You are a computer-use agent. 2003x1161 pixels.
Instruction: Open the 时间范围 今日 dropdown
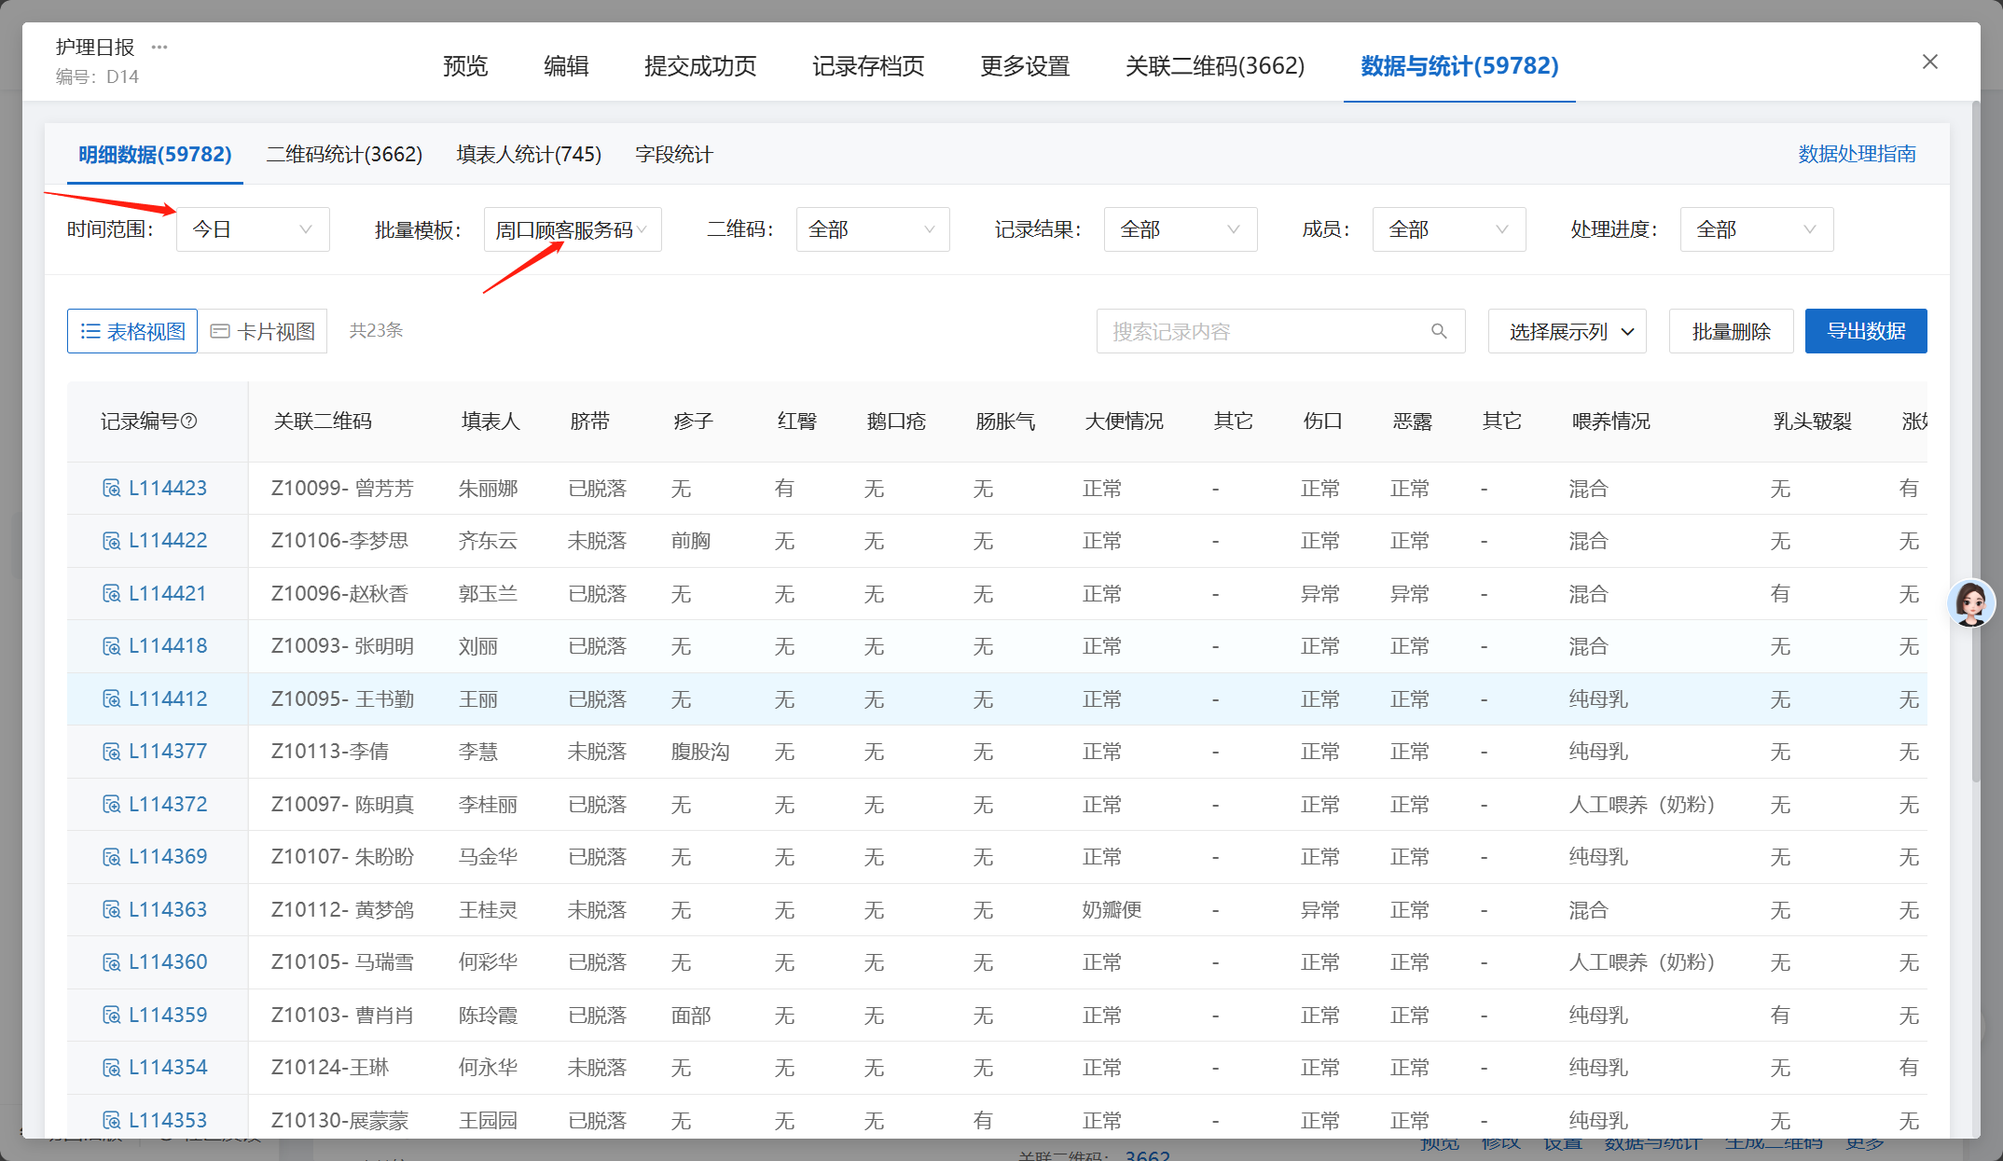click(252, 229)
